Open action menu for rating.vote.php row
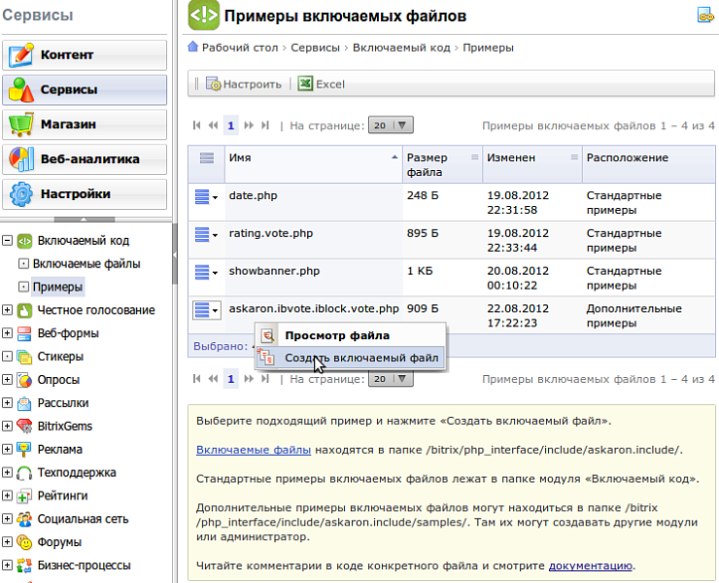The height and width of the screenshot is (583, 719). (x=206, y=234)
